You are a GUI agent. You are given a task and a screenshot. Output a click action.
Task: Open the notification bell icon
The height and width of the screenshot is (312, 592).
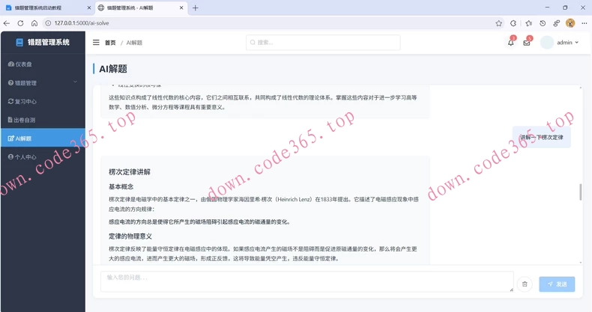coord(511,42)
